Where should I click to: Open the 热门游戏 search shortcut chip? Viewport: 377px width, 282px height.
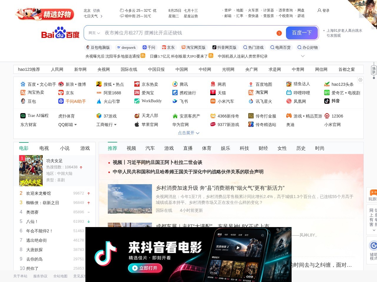pos(253,47)
